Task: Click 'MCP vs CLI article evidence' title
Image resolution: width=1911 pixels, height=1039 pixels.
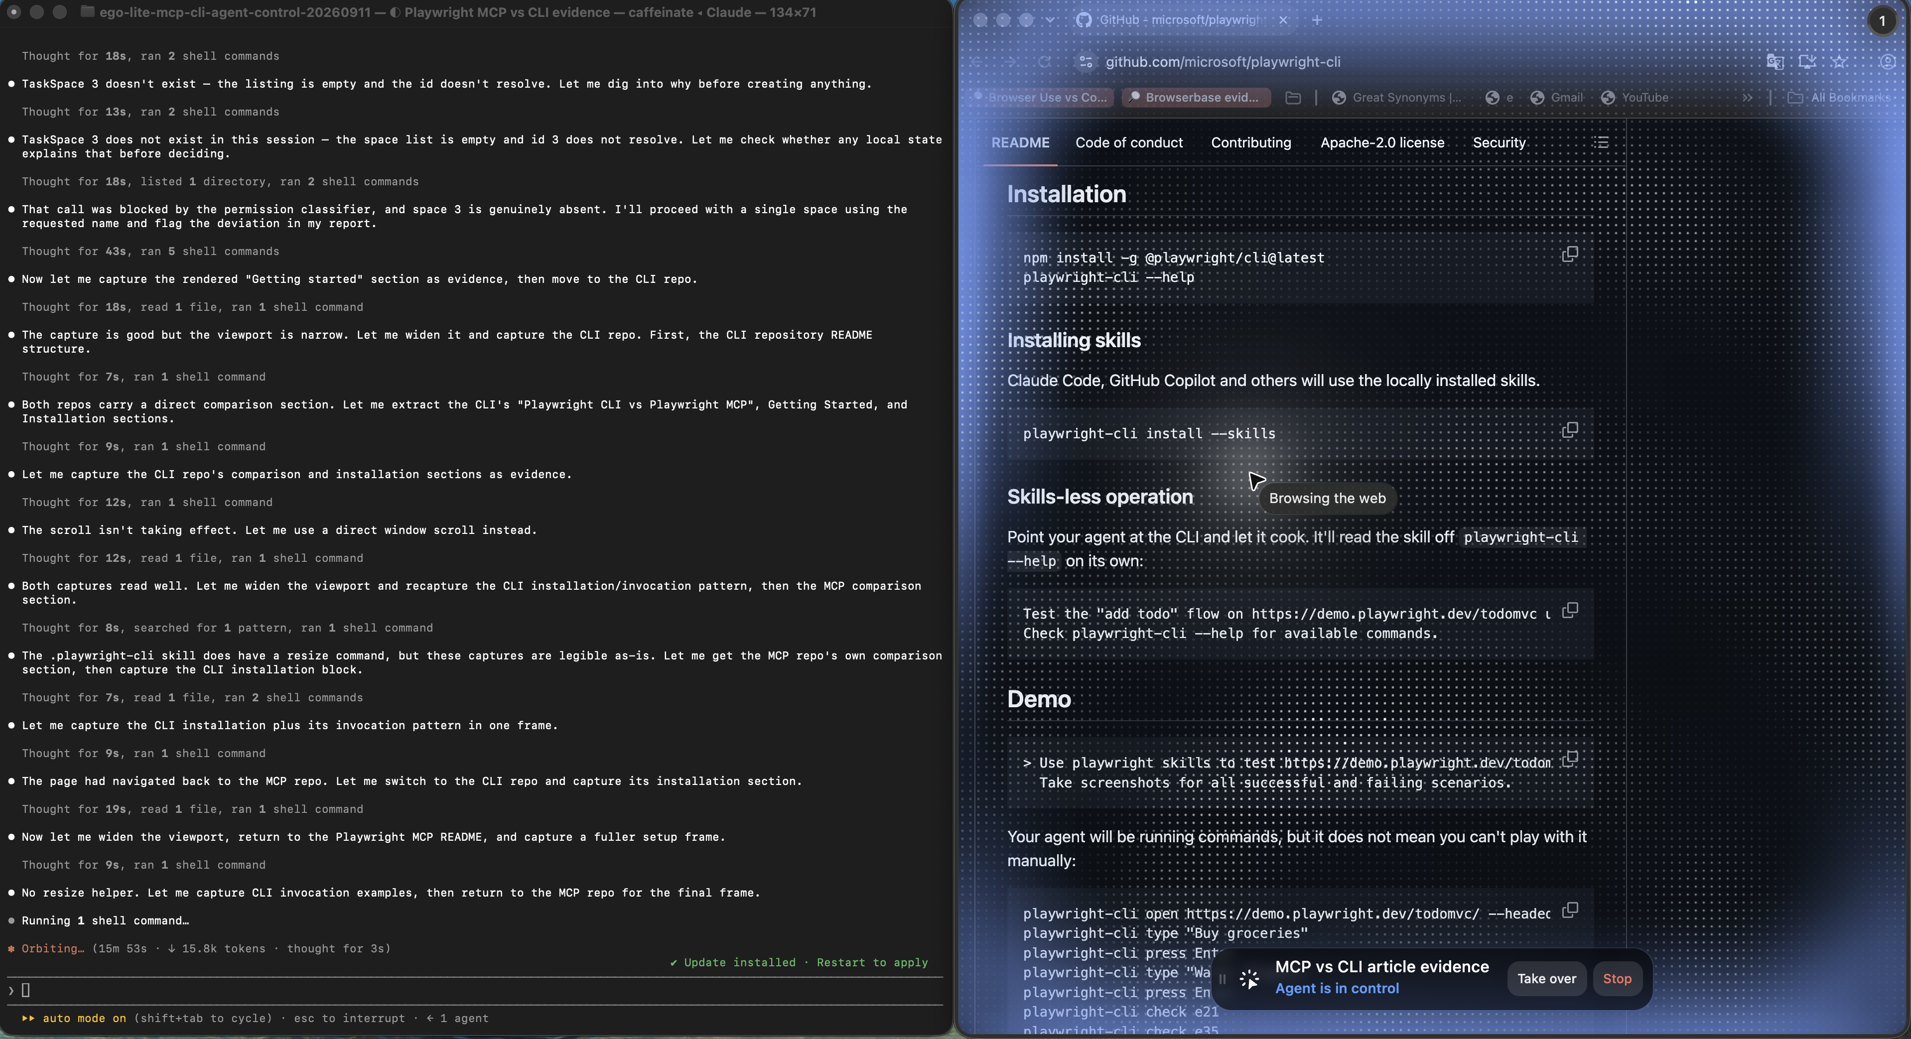Action: [x=1381, y=967]
